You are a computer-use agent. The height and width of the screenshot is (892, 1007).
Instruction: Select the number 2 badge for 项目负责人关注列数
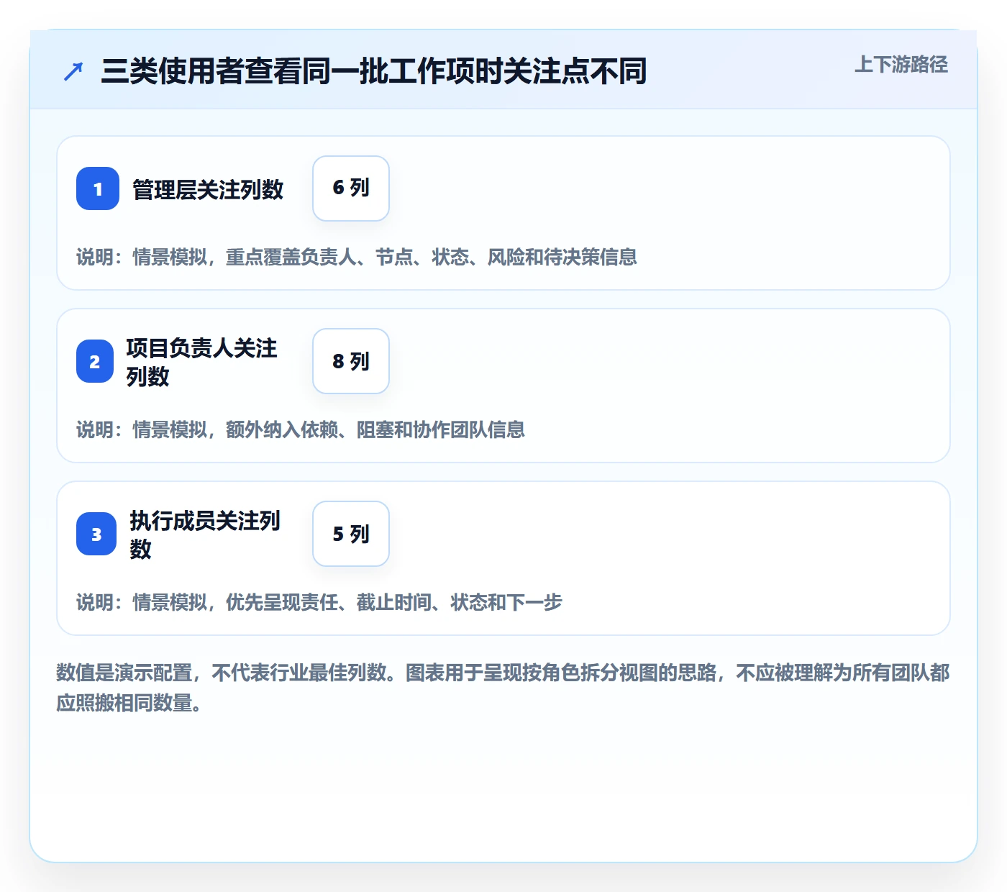[95, 361]
